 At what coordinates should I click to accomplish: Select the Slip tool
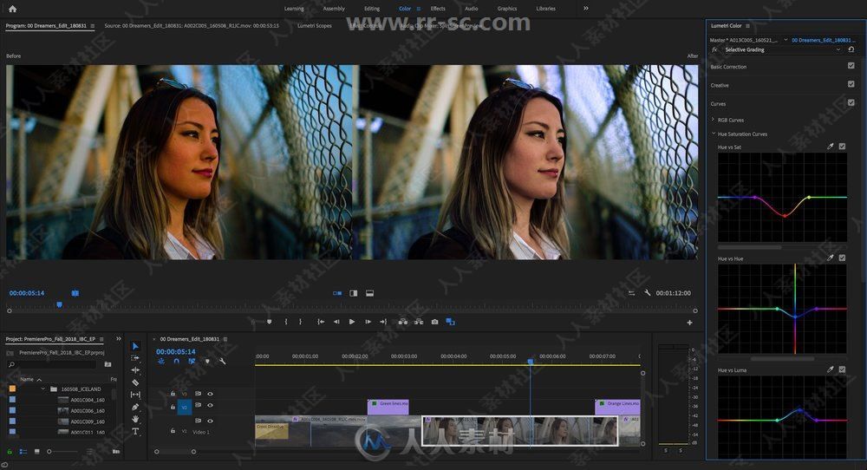[x=135, y=395]
